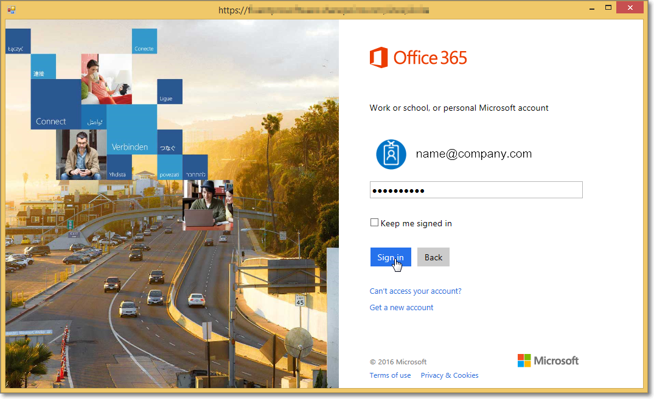The height and width of the screenshot is (399, 654).
Task: Open the Get a new account link
Action: point(402,307)
